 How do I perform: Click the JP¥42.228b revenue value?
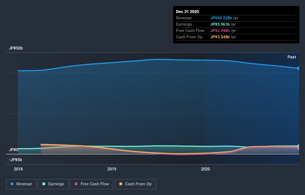(x=221, y=18)
